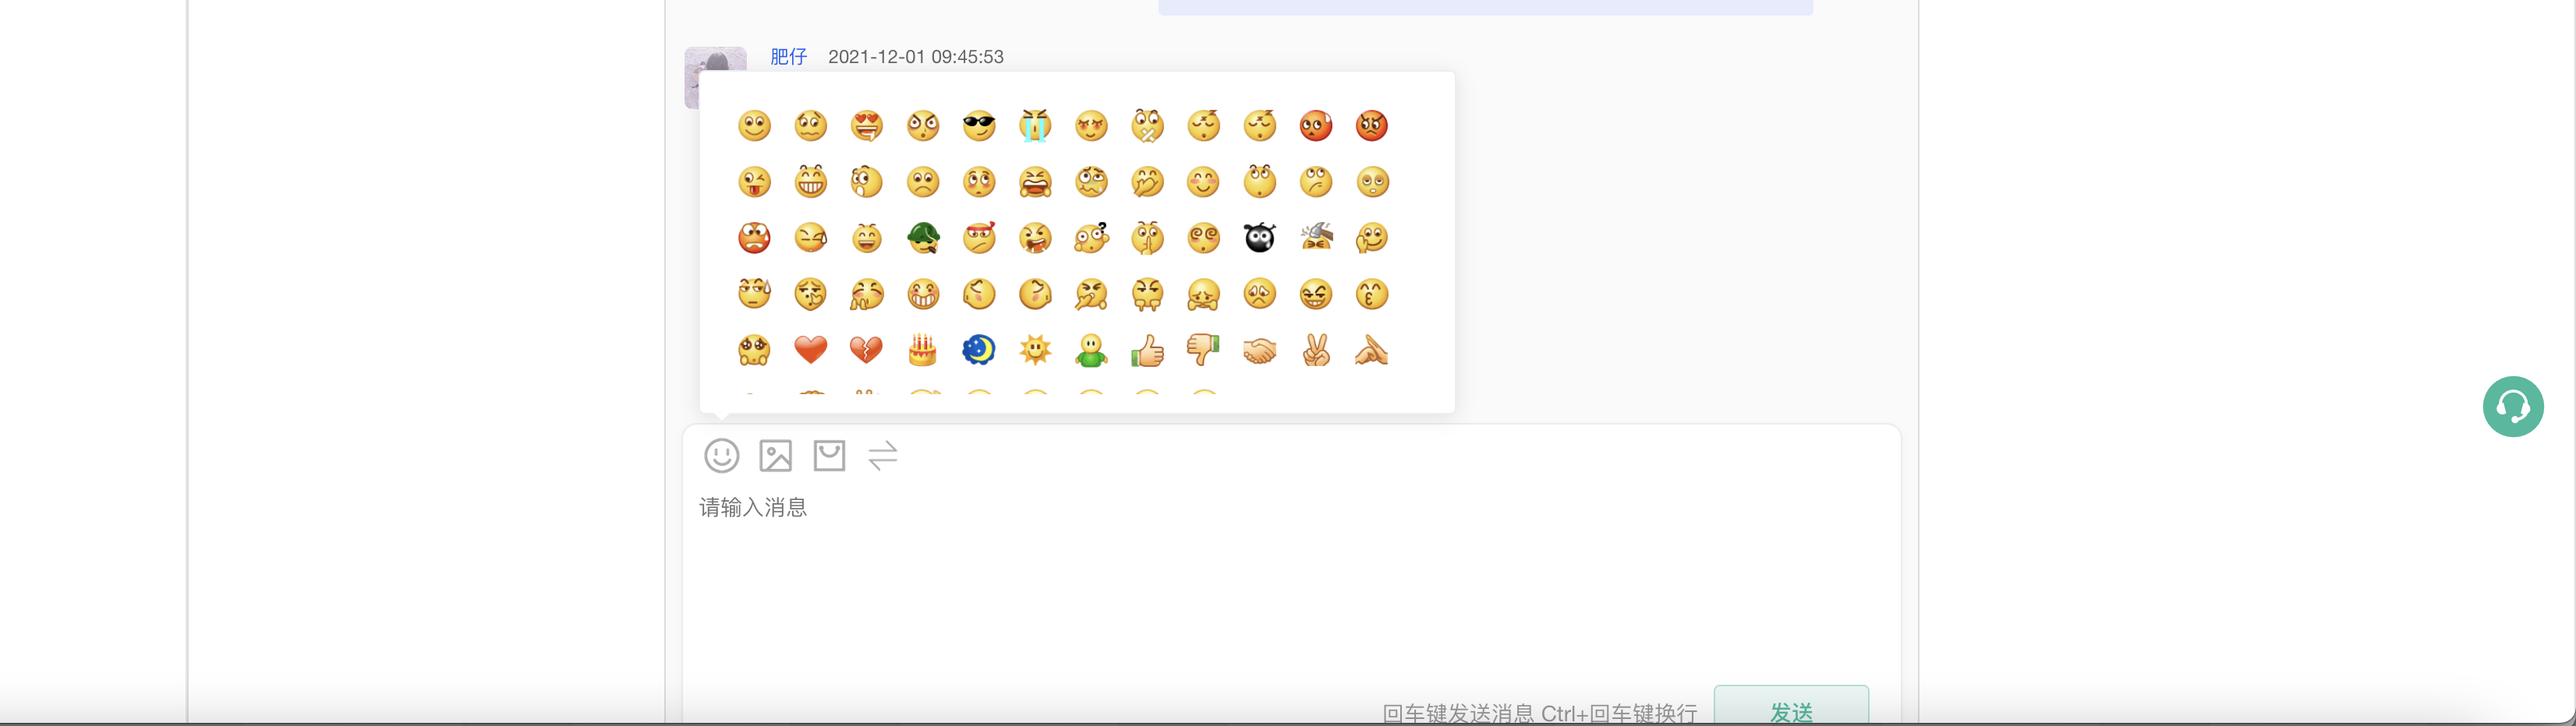Insert the red headband emoji
This screenshot has height=726, width=2576.
(979, 238)
